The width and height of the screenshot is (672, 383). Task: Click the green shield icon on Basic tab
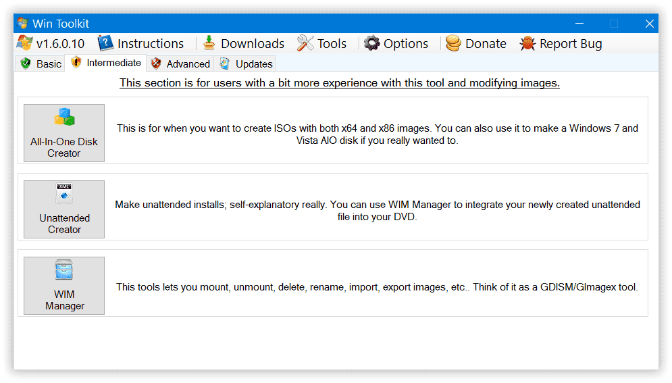pos(26,63)
